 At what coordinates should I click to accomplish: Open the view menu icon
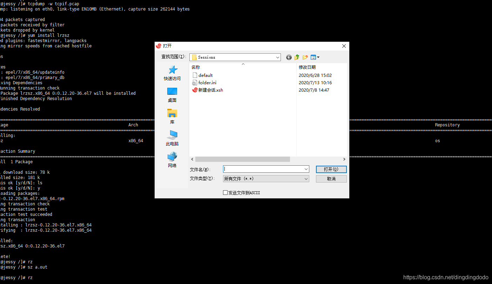click(315, 57)
